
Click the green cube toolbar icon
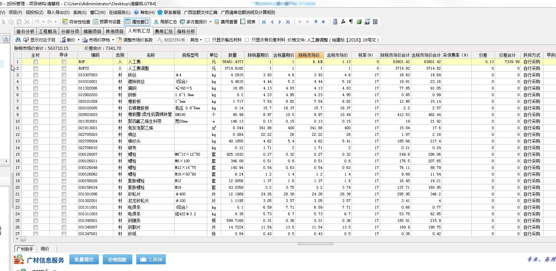pyautogui.click(x=359, y=22)
